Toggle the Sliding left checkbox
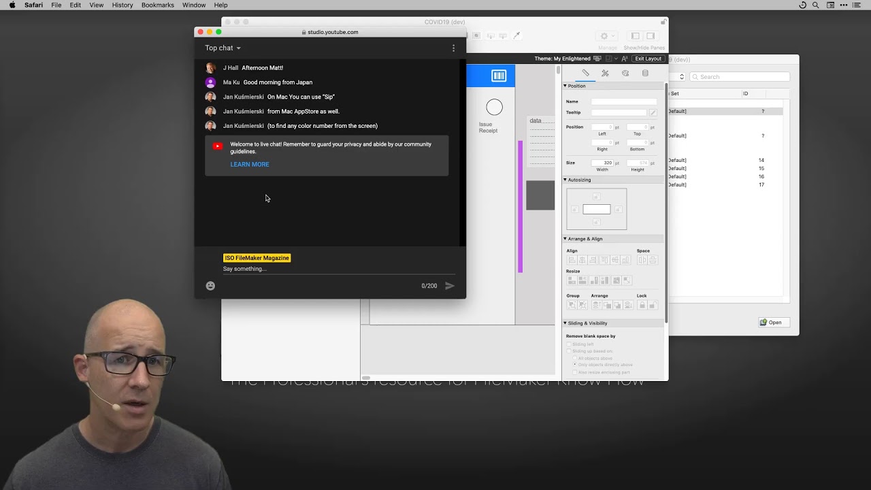Screen dimensions: 871x490 [569, 344]
